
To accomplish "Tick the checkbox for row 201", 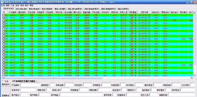I will [x=4, y=15].
